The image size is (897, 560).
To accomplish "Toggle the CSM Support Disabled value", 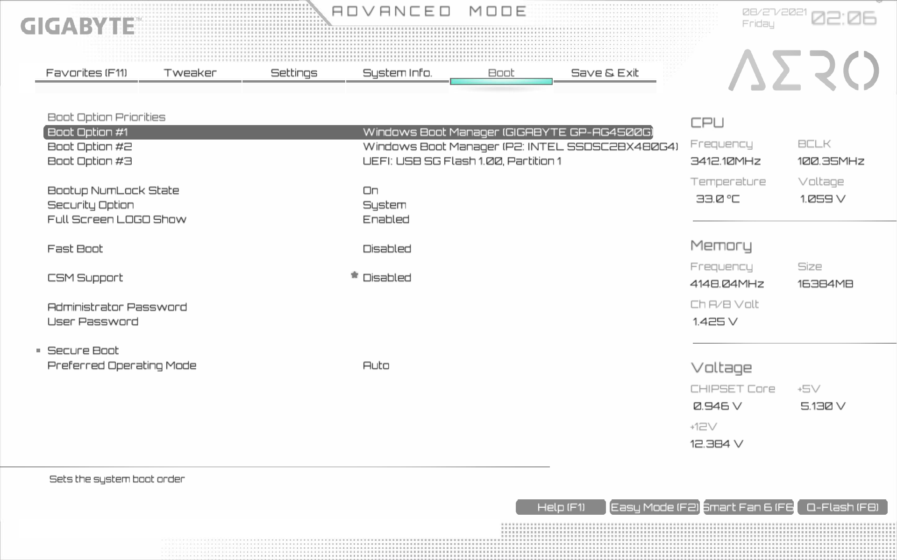I will pos(387,278).
